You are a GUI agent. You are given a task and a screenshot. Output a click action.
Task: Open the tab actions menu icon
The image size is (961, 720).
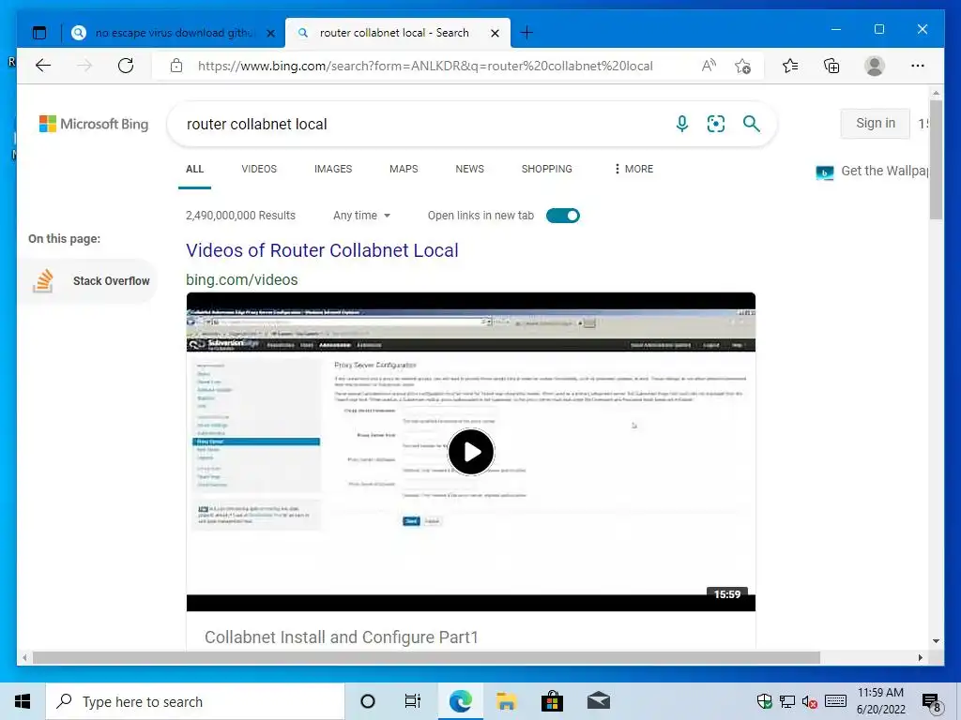39,33
